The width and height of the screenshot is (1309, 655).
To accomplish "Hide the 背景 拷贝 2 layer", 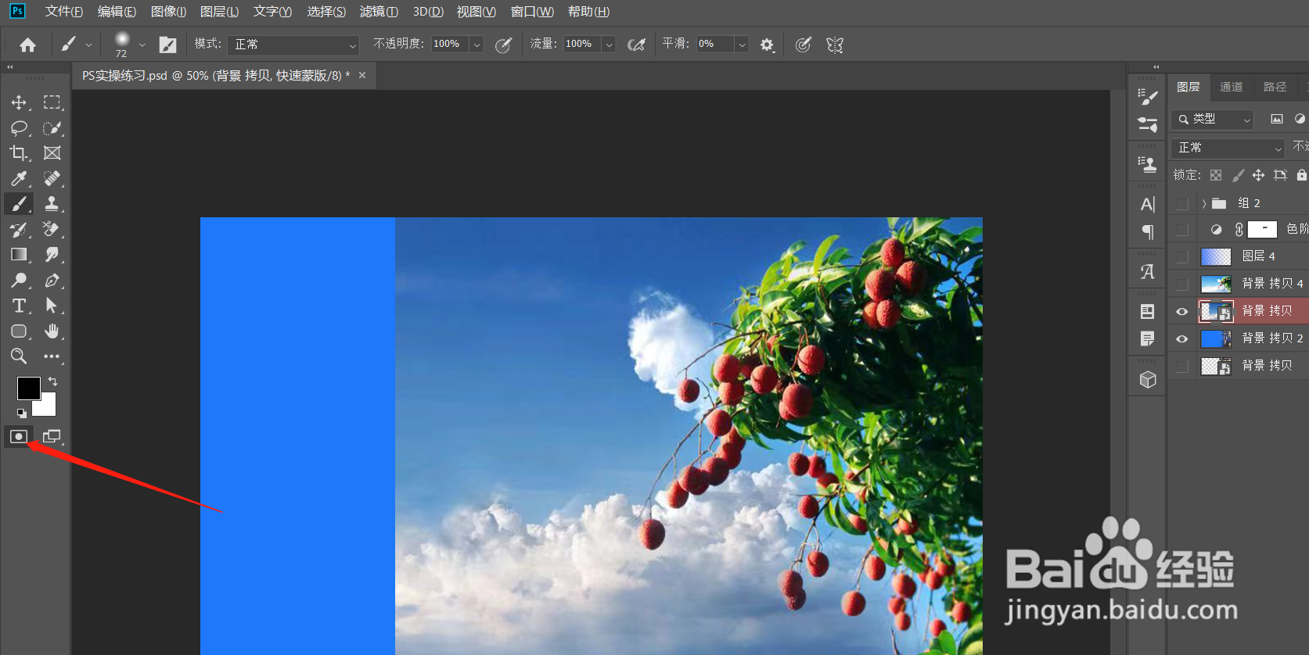I will [x=1182, y=338].
